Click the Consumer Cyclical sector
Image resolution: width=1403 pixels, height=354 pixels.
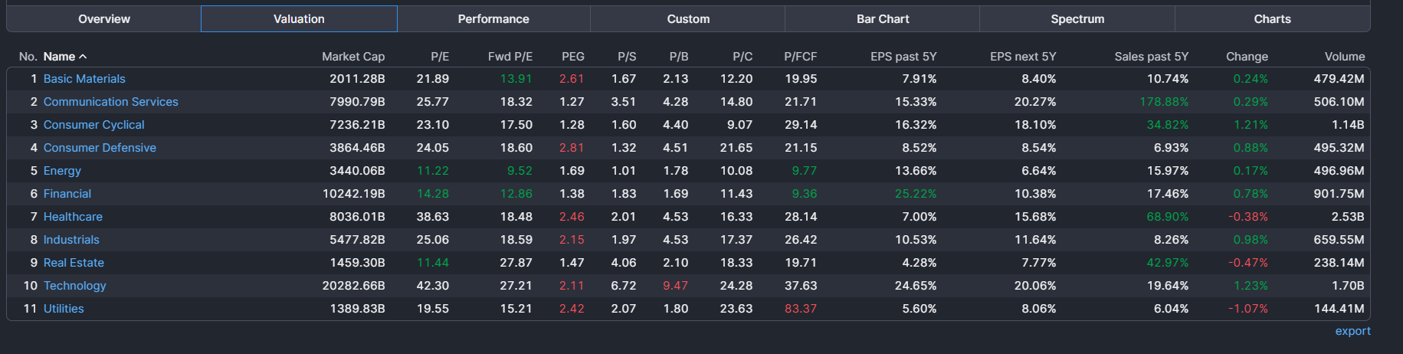(93, 125)
